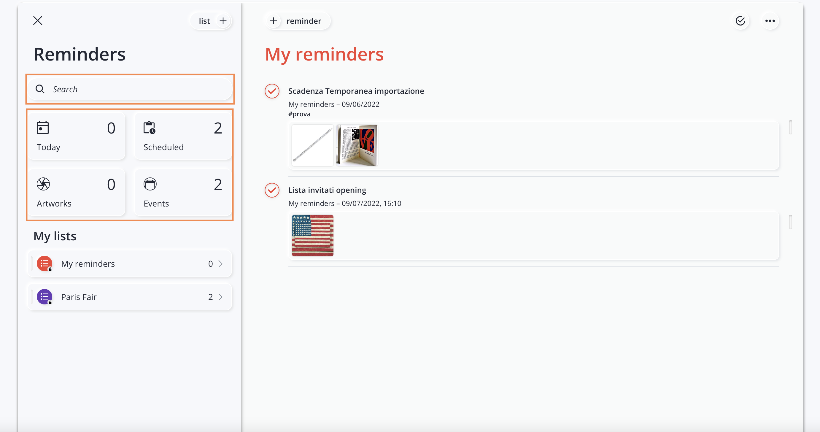The image size is (820, 432).
Task: Expand My reminders with its chevron
Action: [x=220, y=263]
